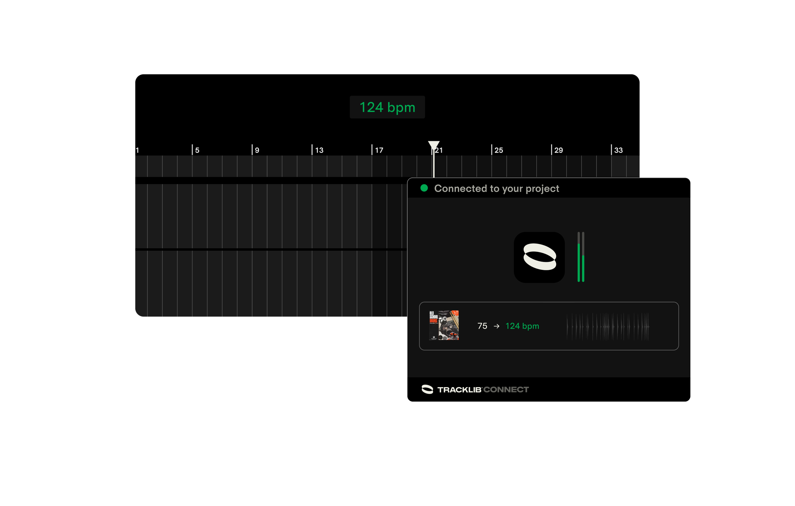
Task: Click the large Tracklib app icon
Action: pyautogui.click(x=539, y=257)
